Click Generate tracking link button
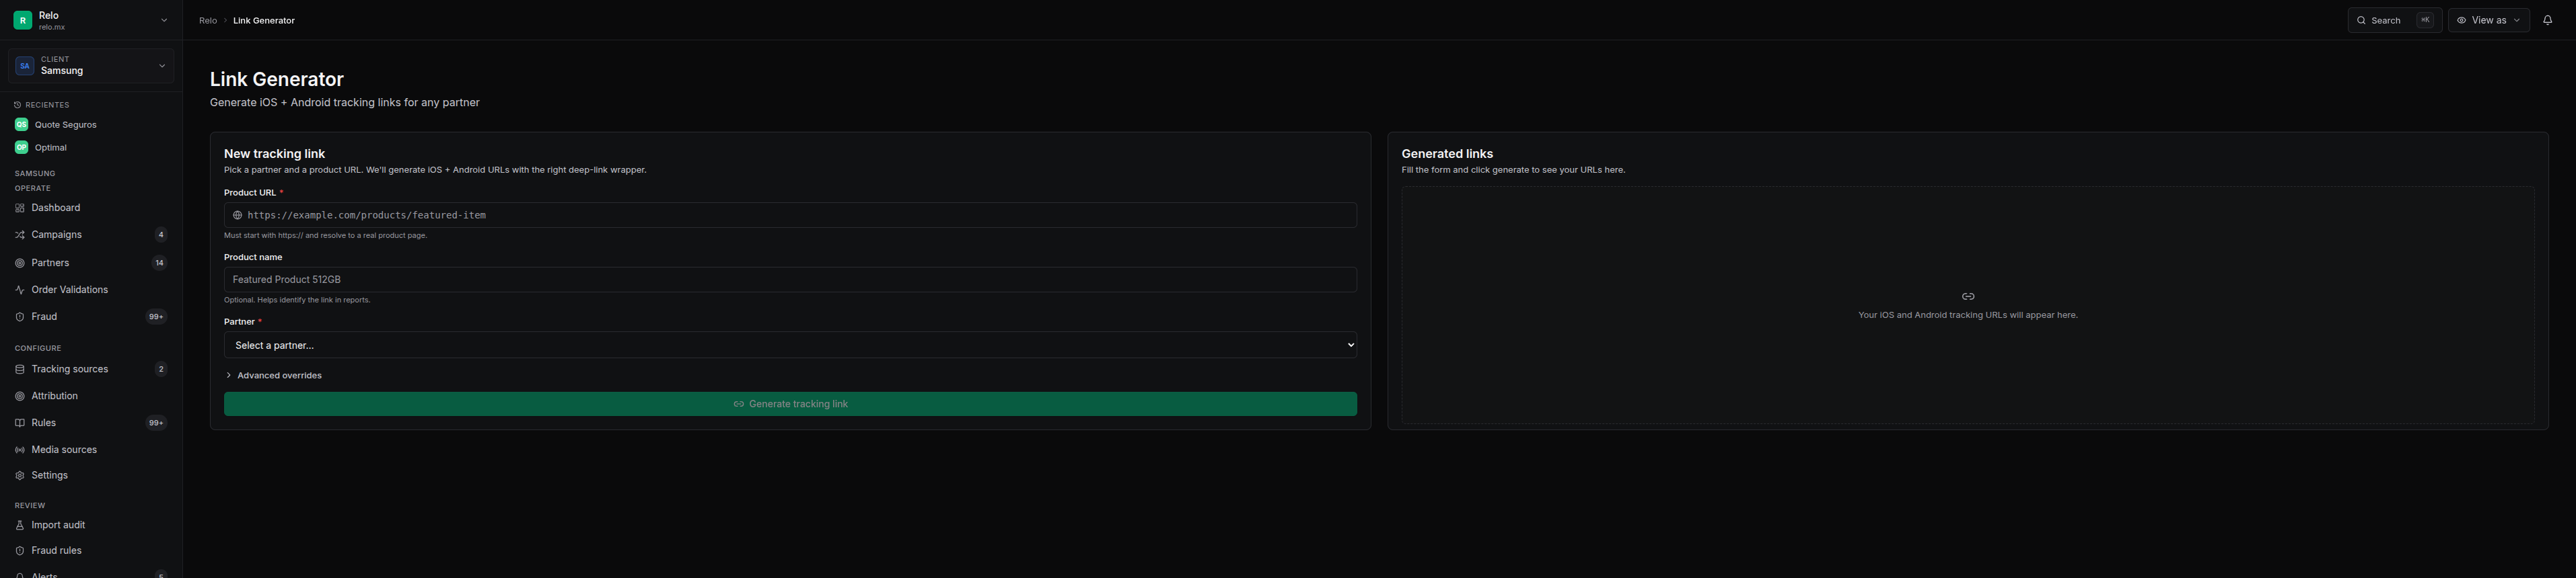The width and height of the screenshot is (2576, 578). (x=790, y=405)
